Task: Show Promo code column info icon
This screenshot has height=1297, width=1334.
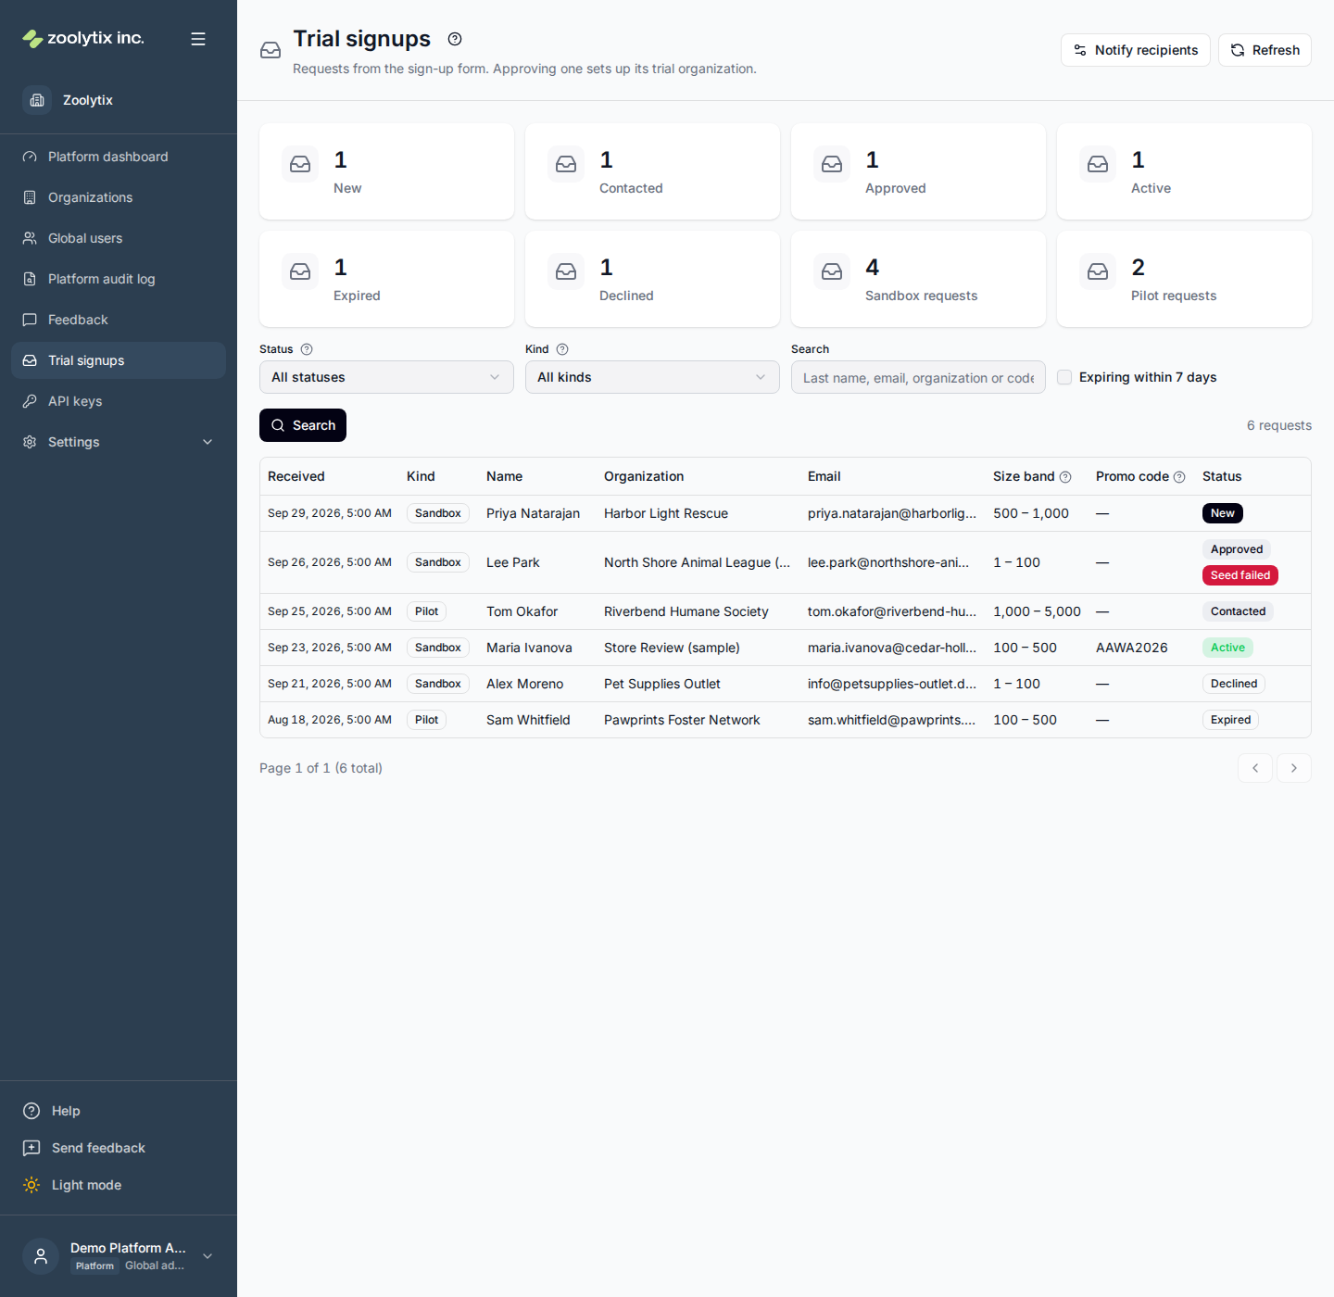Action: tap(1179, 477)
